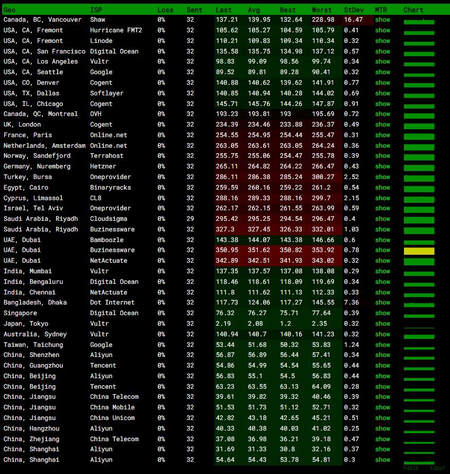Show MTR for Dubai Bamboozle

coord(382,240)
